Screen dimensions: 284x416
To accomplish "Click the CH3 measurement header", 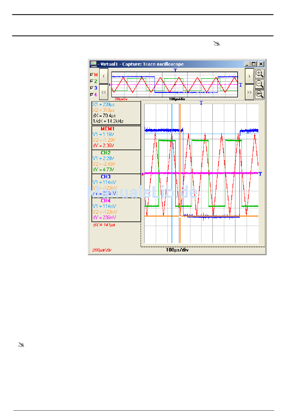I will (x=106, y=177).
